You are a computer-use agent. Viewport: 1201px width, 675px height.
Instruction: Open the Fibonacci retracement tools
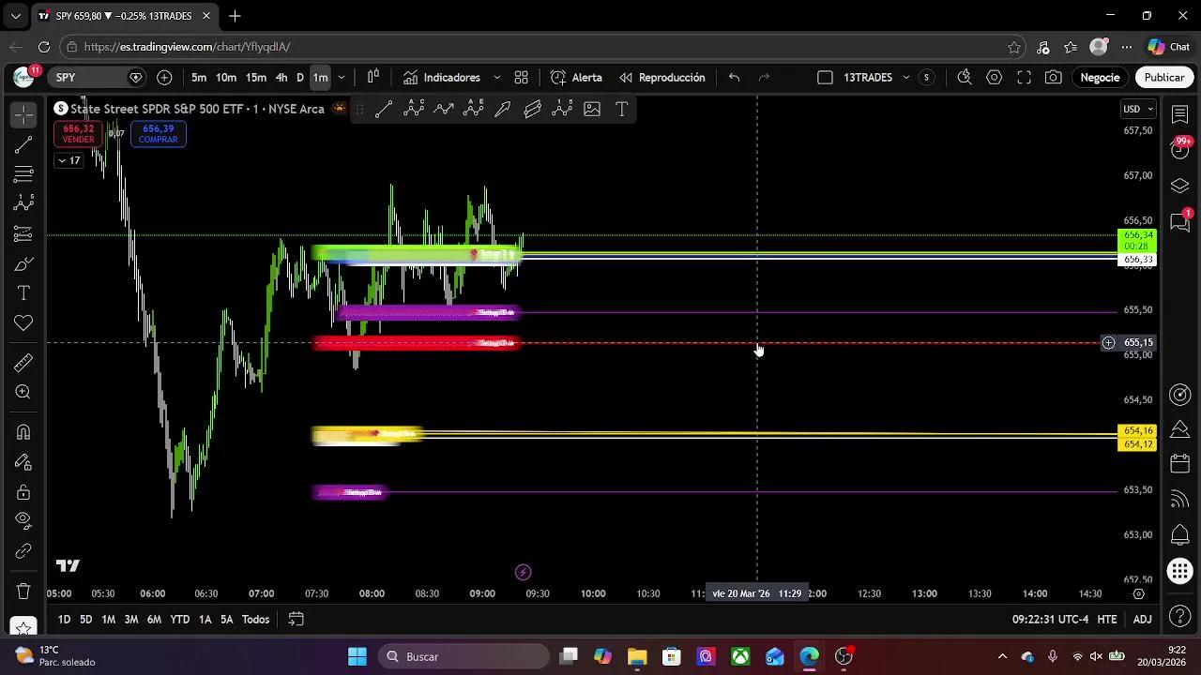(23, 173)
